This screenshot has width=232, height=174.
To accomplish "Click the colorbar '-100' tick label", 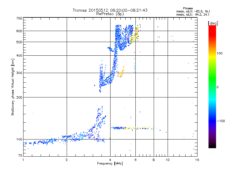I will (x=221, y=121).
